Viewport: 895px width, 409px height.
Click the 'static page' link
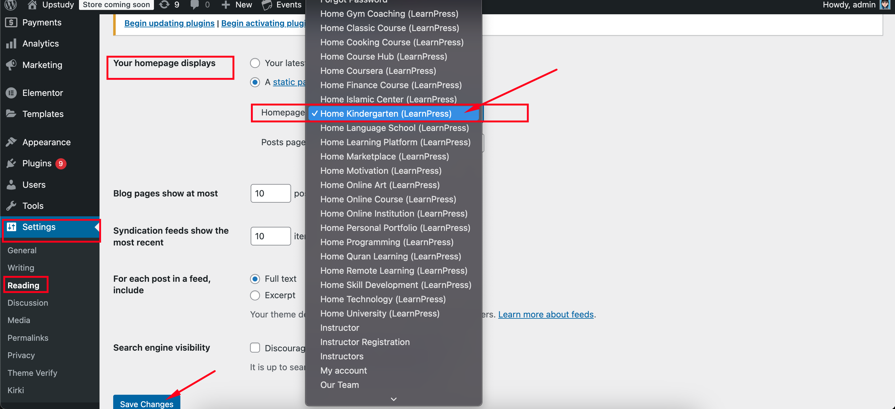coord(289,82)
